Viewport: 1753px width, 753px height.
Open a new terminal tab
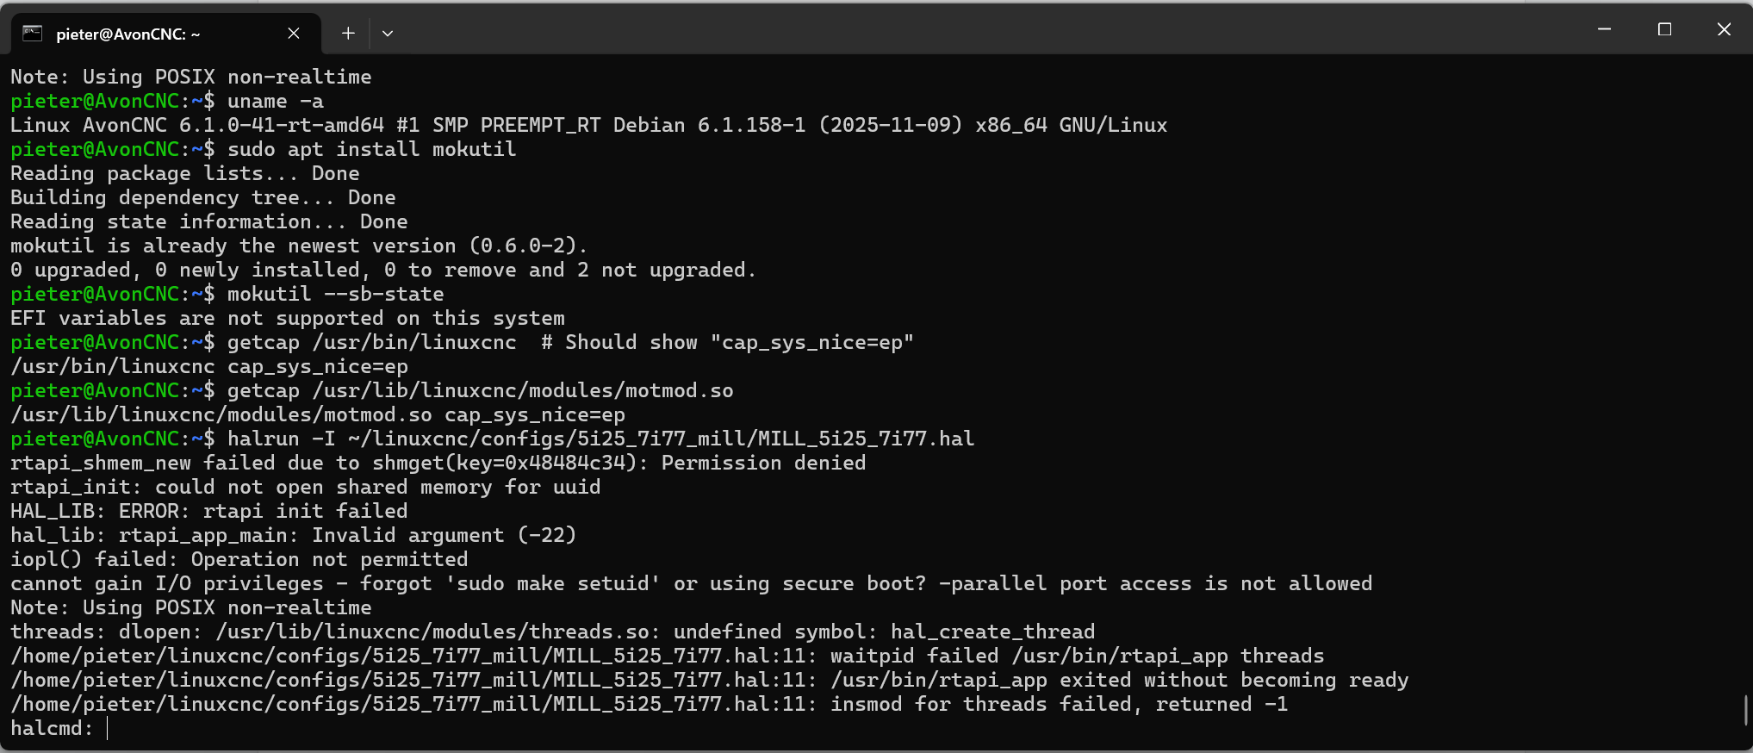click(348, 34)
